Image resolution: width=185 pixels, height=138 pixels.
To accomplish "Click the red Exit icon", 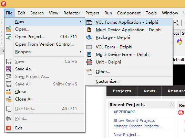I will click(9, 128).
